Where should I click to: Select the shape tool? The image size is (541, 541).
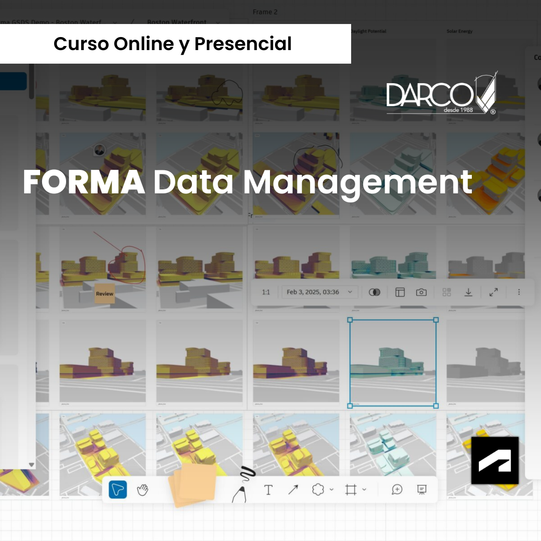(318, 489)
